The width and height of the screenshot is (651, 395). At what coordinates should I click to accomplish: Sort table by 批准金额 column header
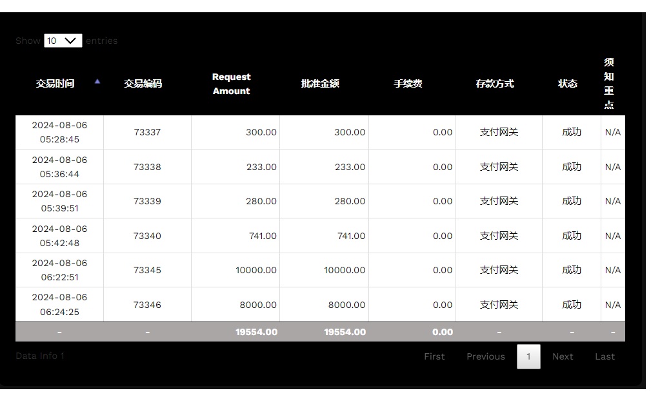pyautogui.click(x=320, y=84)
